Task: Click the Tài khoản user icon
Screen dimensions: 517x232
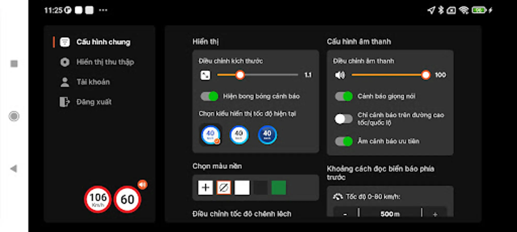Action: (x=65, y=82)
